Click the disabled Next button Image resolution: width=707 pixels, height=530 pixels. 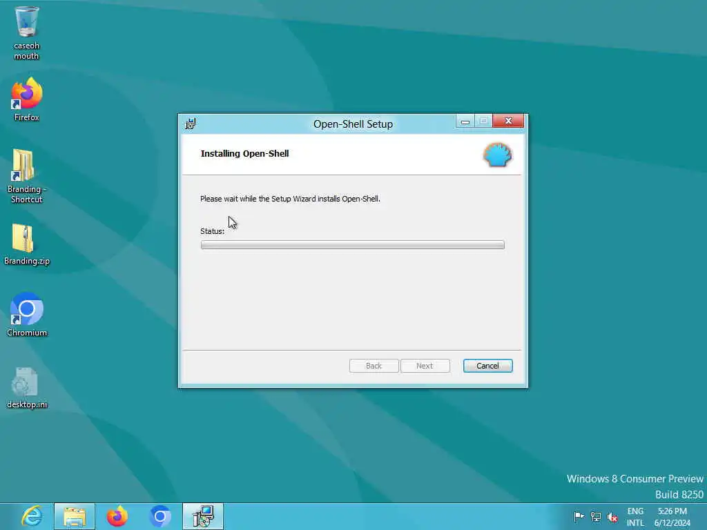[425, 366]
